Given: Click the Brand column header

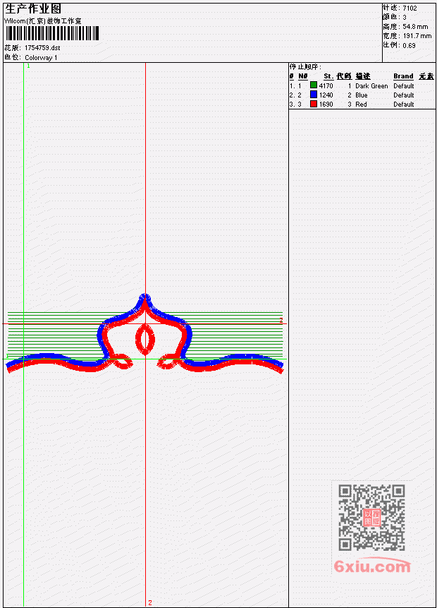Looking at the screenshot, I should pos(403,76).
